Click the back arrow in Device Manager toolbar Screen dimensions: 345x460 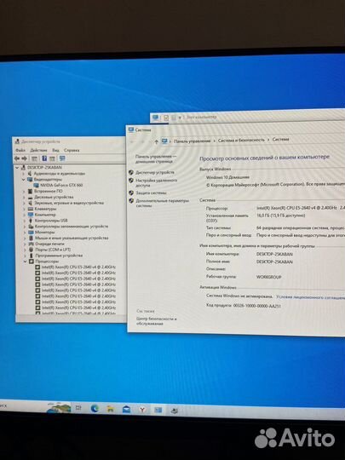point(17,158)
